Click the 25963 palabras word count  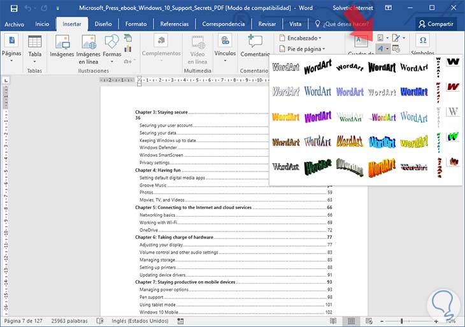point(69,321)
